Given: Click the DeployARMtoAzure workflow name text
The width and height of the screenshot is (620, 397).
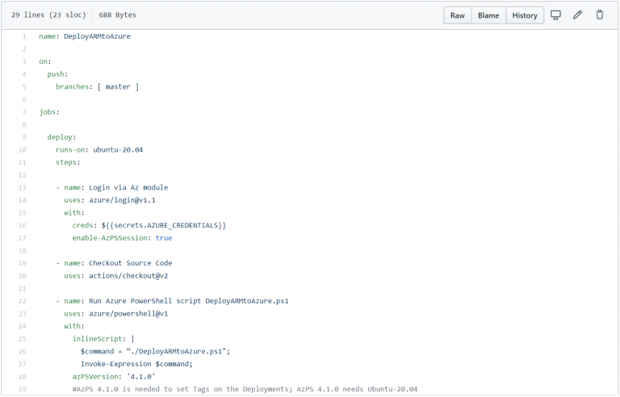Looking at the screenshot, I should coord(97,36).
